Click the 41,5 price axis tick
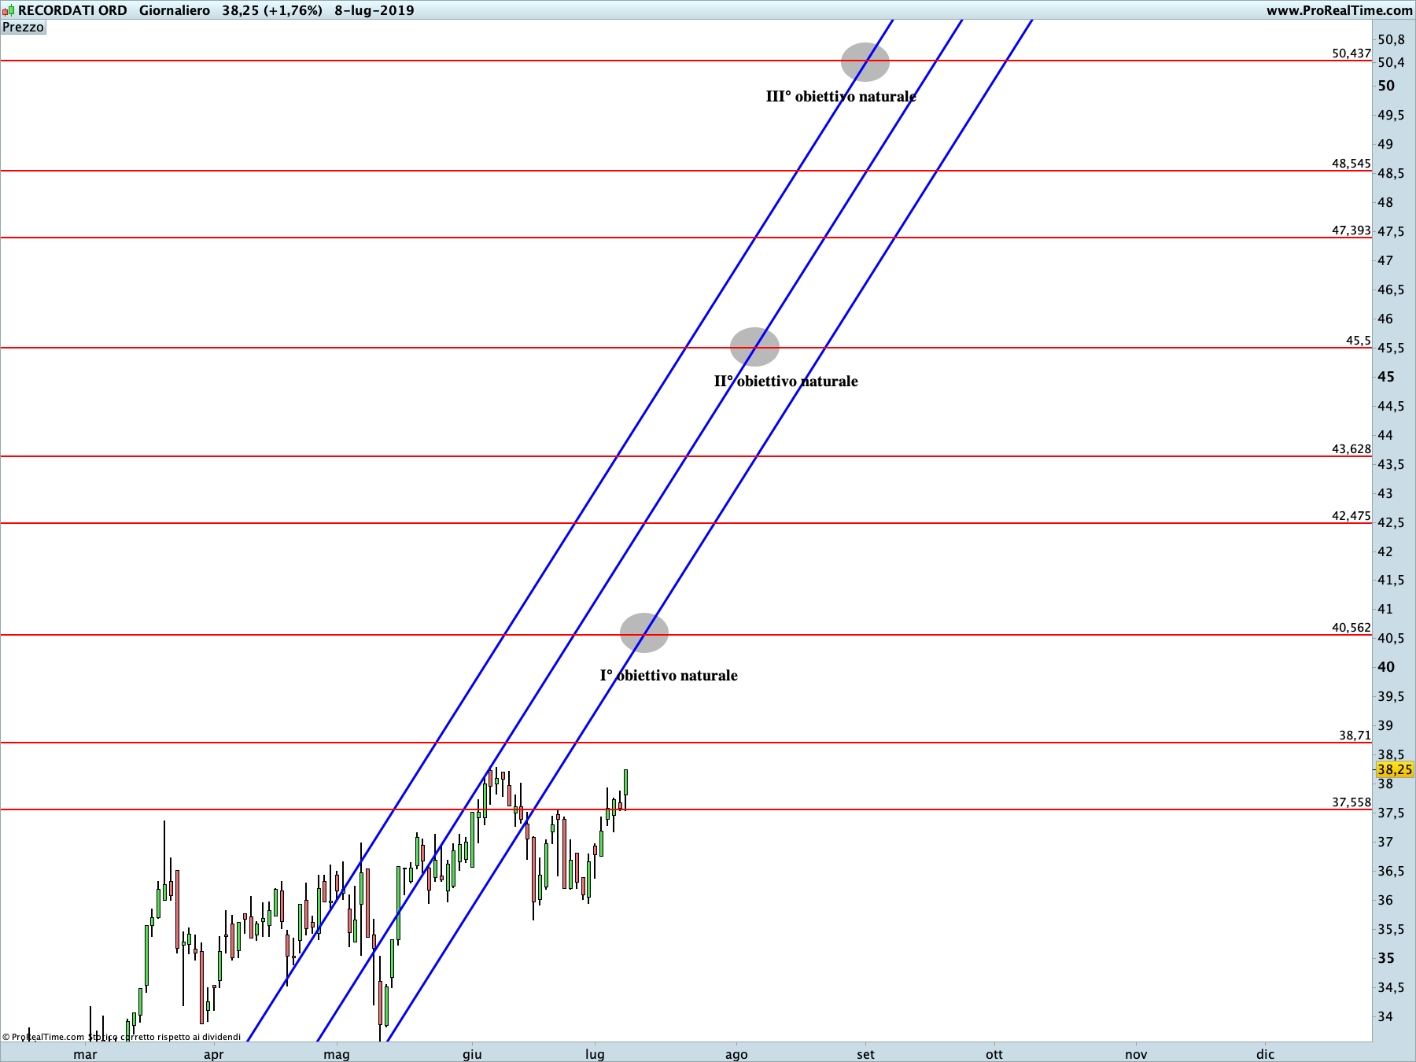Screen dimensions: 1416x1062 click(1391, 580)
